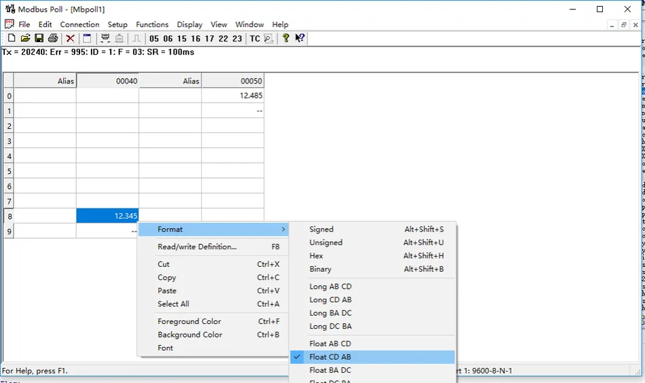This screenshot has height=383, width=645.
Task: Click the Connect toolbar icon
Action: coord(105,39)
